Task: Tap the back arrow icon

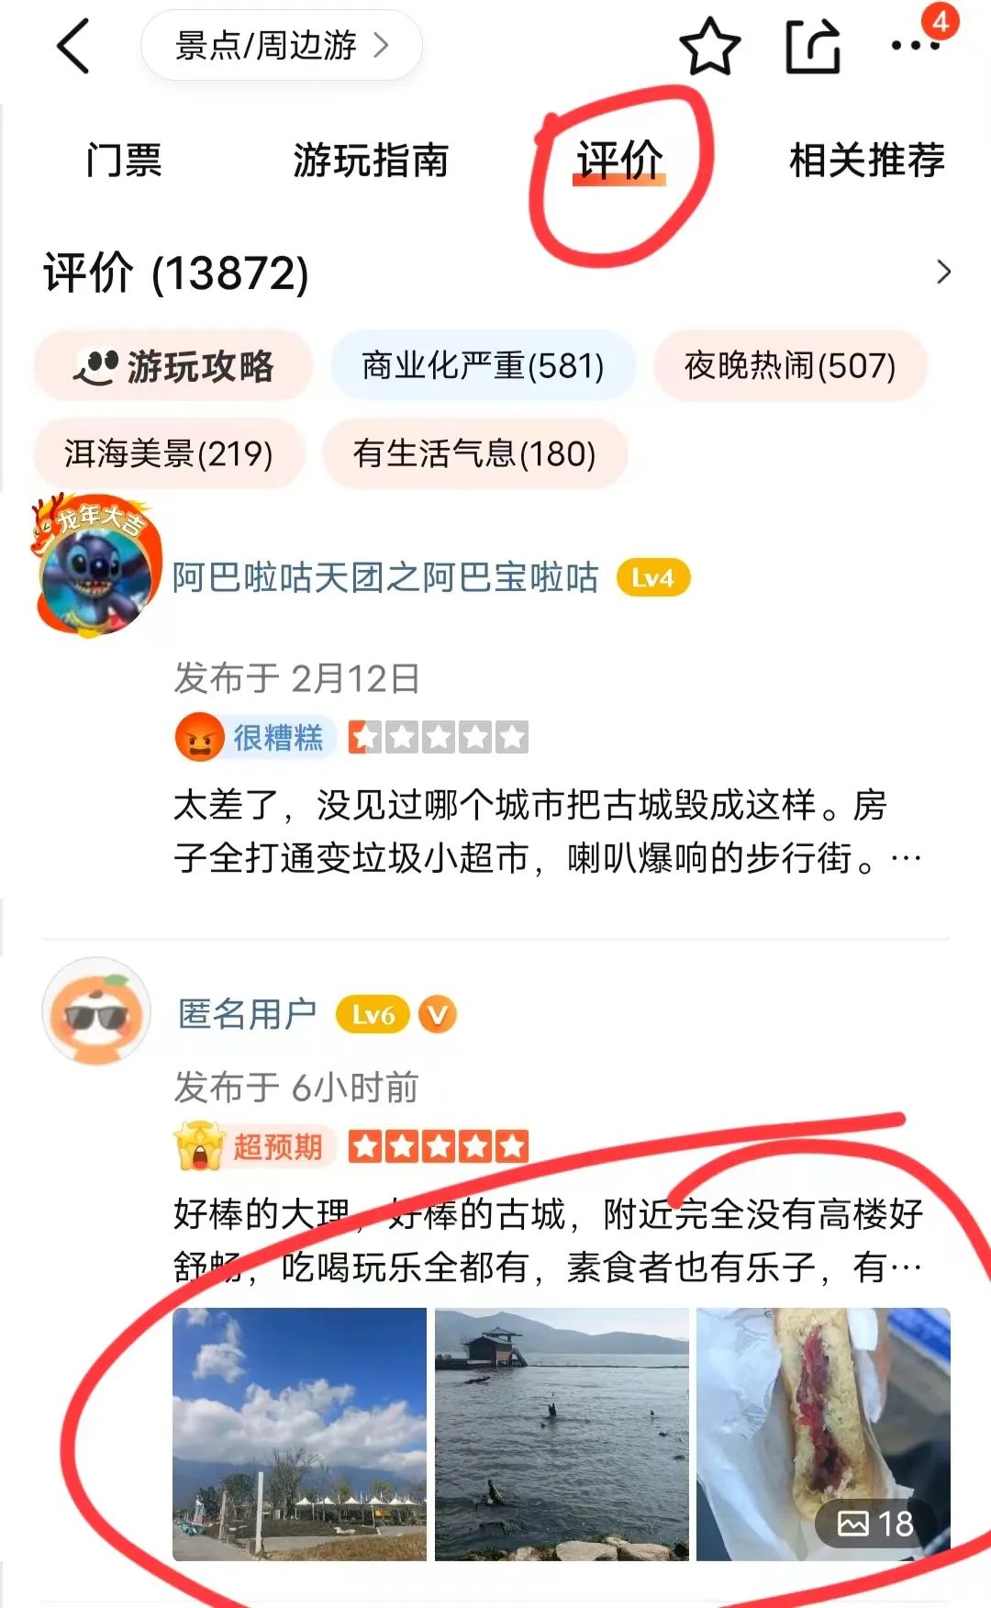Action: [x=73, y=46]
